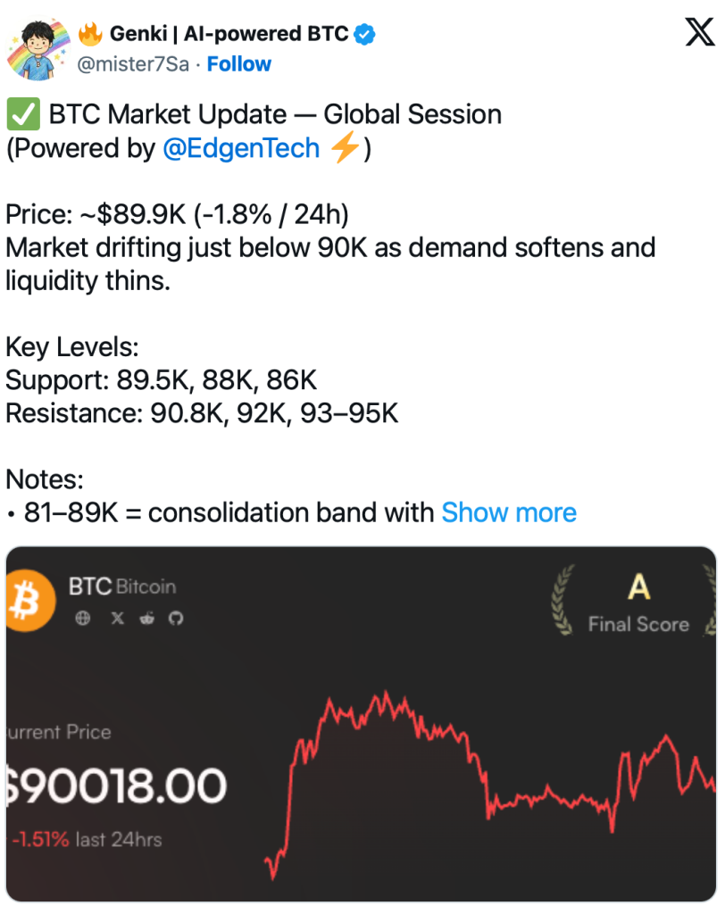
Task: Click the X logo in top corner
Action: click(698, 33)
